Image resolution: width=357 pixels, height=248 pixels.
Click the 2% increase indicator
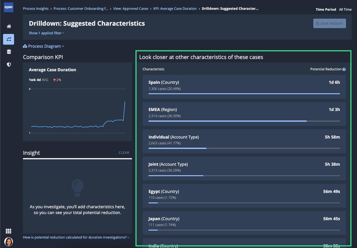tap(57, 80)
